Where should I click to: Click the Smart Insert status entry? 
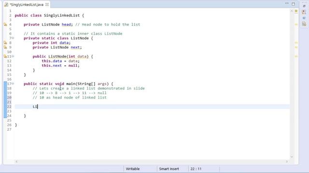coord(169,169)
